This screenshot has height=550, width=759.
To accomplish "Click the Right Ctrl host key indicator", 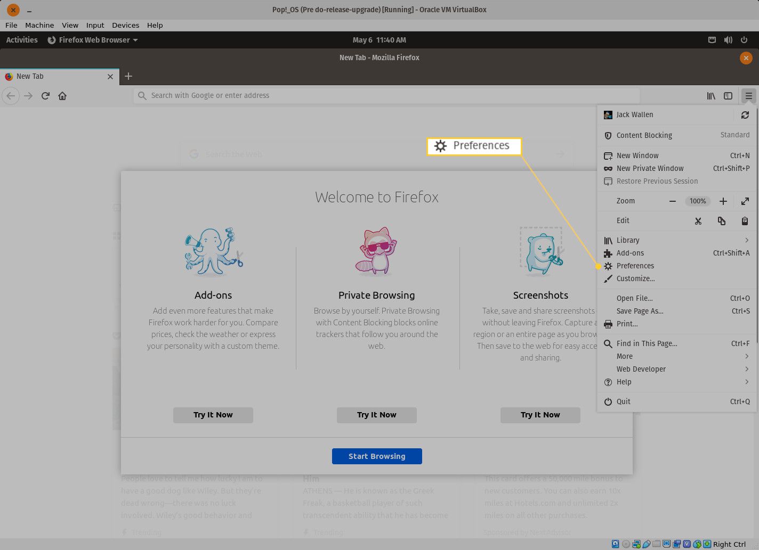I will pos(729,544).
